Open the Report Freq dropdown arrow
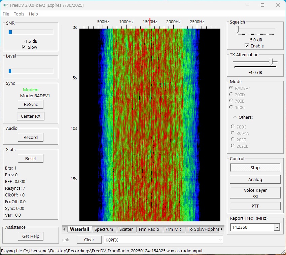Viewport: 286px width, 255px height. pyautogui.click(x=277, y=227)
